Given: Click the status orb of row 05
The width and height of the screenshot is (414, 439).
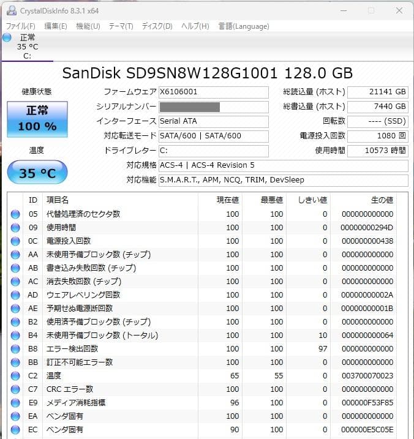Looking at the screenshot, I should (15, 214).
